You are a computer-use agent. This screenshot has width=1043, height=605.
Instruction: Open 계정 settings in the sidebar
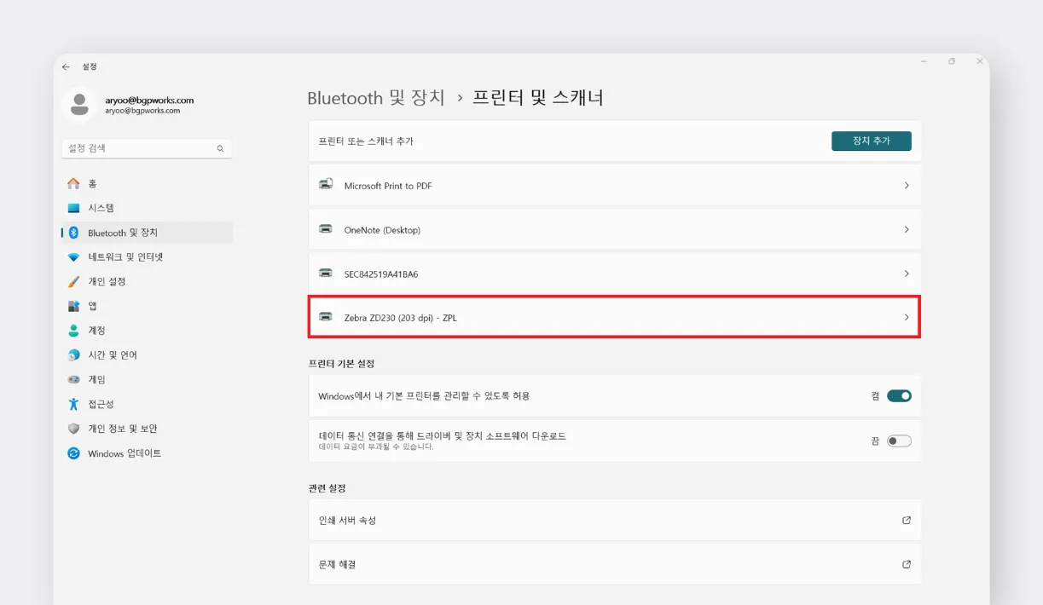coord(147,330)
